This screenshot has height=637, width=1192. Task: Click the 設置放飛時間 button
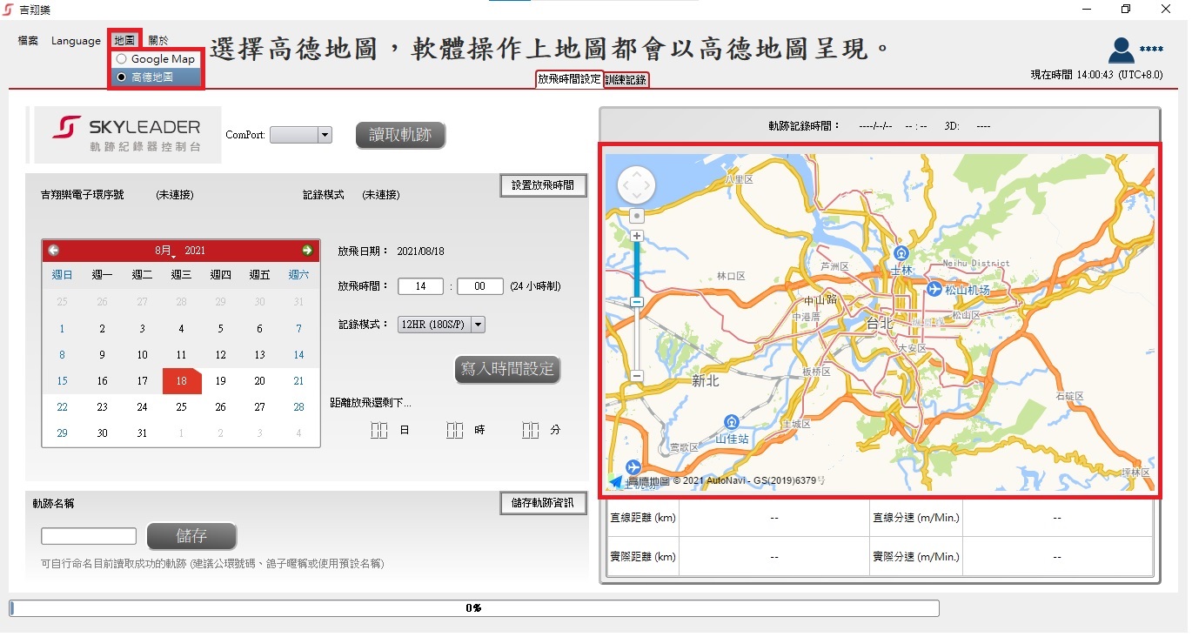(x=543, y=185)
